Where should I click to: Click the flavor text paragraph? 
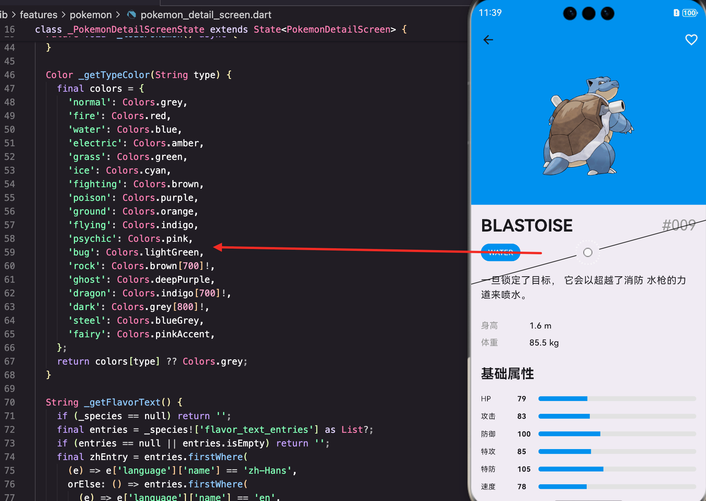tap(584, 287)
